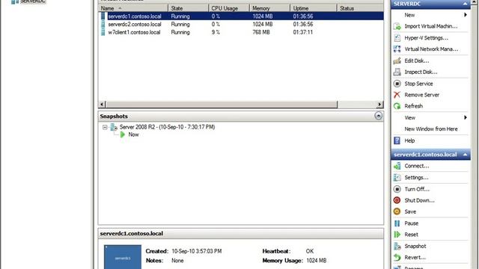The width and height of the screenshot is (479, 269).
Task: Sort by the Name column header
Action: pos(133,8)
